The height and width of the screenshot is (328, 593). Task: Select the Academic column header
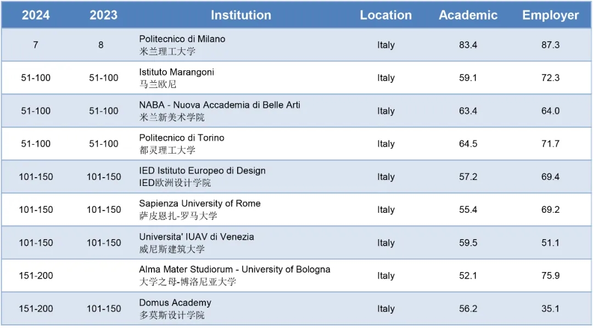click(468, 15)
